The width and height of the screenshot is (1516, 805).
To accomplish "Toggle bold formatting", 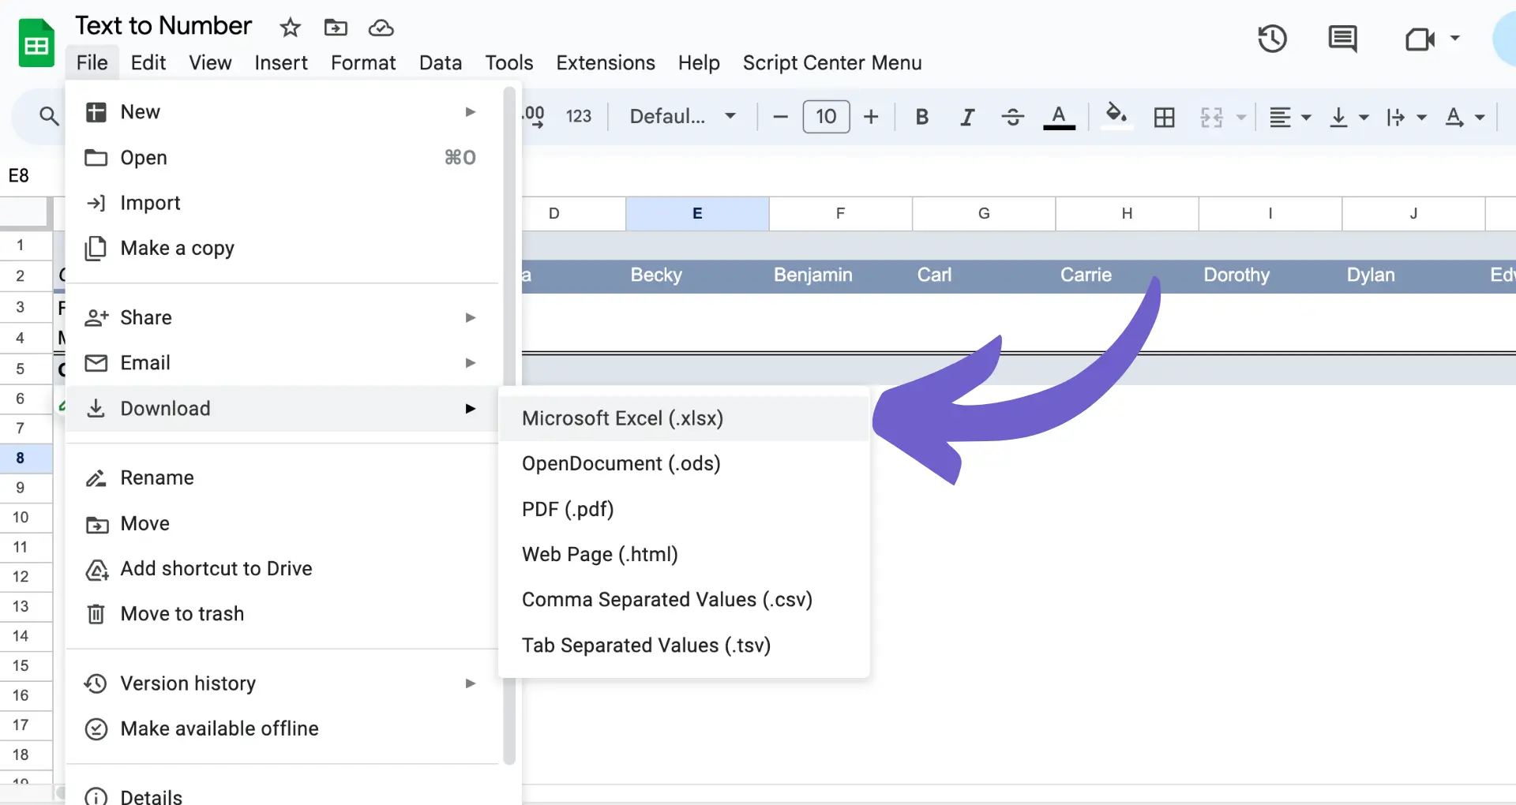I will pos(921,117).
